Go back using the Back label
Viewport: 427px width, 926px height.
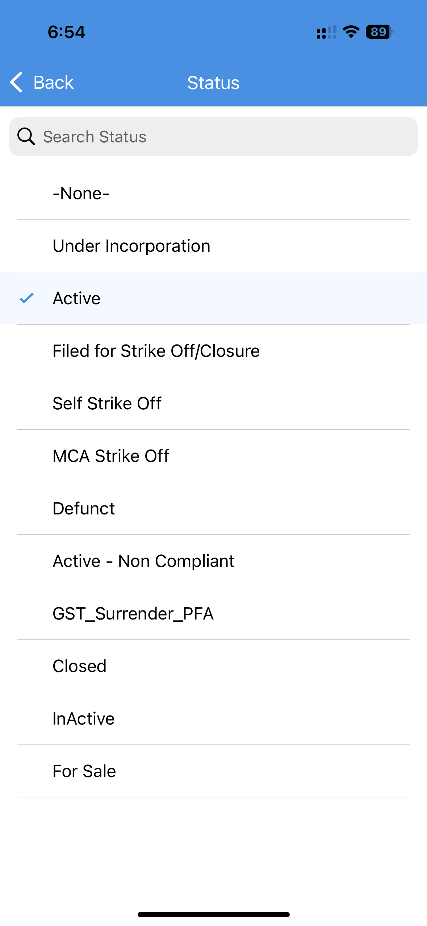[54, 83]
